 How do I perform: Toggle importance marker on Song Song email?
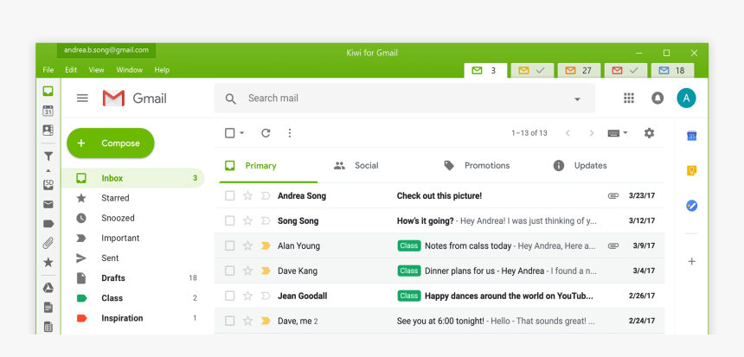[266, 221]
